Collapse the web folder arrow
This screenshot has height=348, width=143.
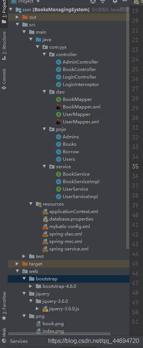(17, 271)
